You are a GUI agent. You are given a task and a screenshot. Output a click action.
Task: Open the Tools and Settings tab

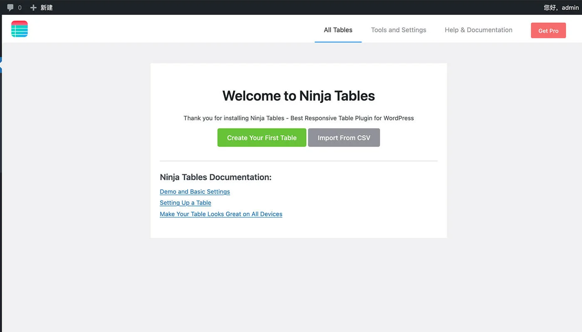(398, 30)
